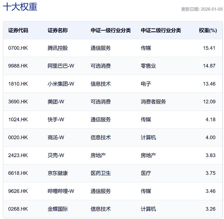Click weight value 3.26

[x=211, y=209]
